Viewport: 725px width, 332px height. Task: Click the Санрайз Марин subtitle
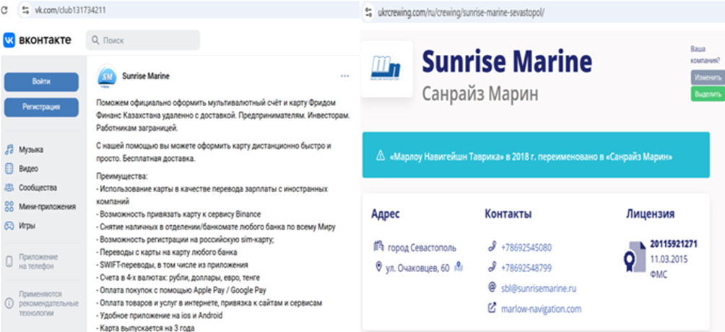click(480, 94)
